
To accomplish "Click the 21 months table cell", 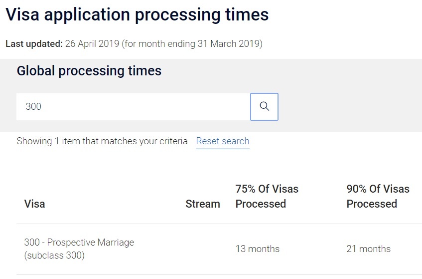I will pyautogui.click(x=369, y=249).
